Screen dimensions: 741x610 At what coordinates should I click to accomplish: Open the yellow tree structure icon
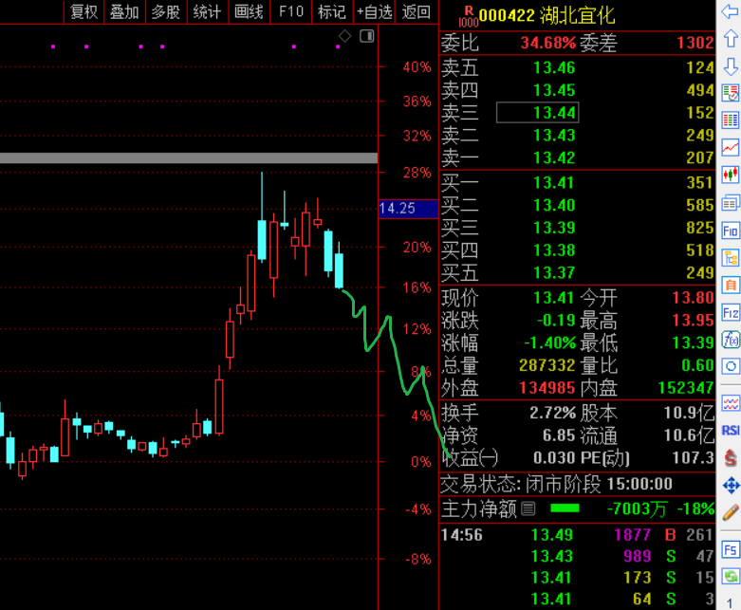click(x=731, y=258)
